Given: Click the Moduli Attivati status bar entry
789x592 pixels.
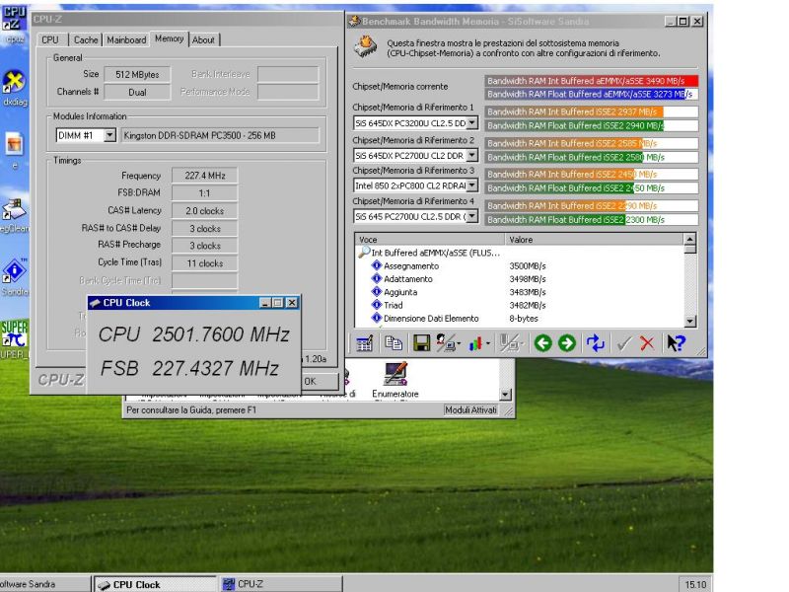Looking at the screenshot, I should pyautogui.click(x=471, y=410).
